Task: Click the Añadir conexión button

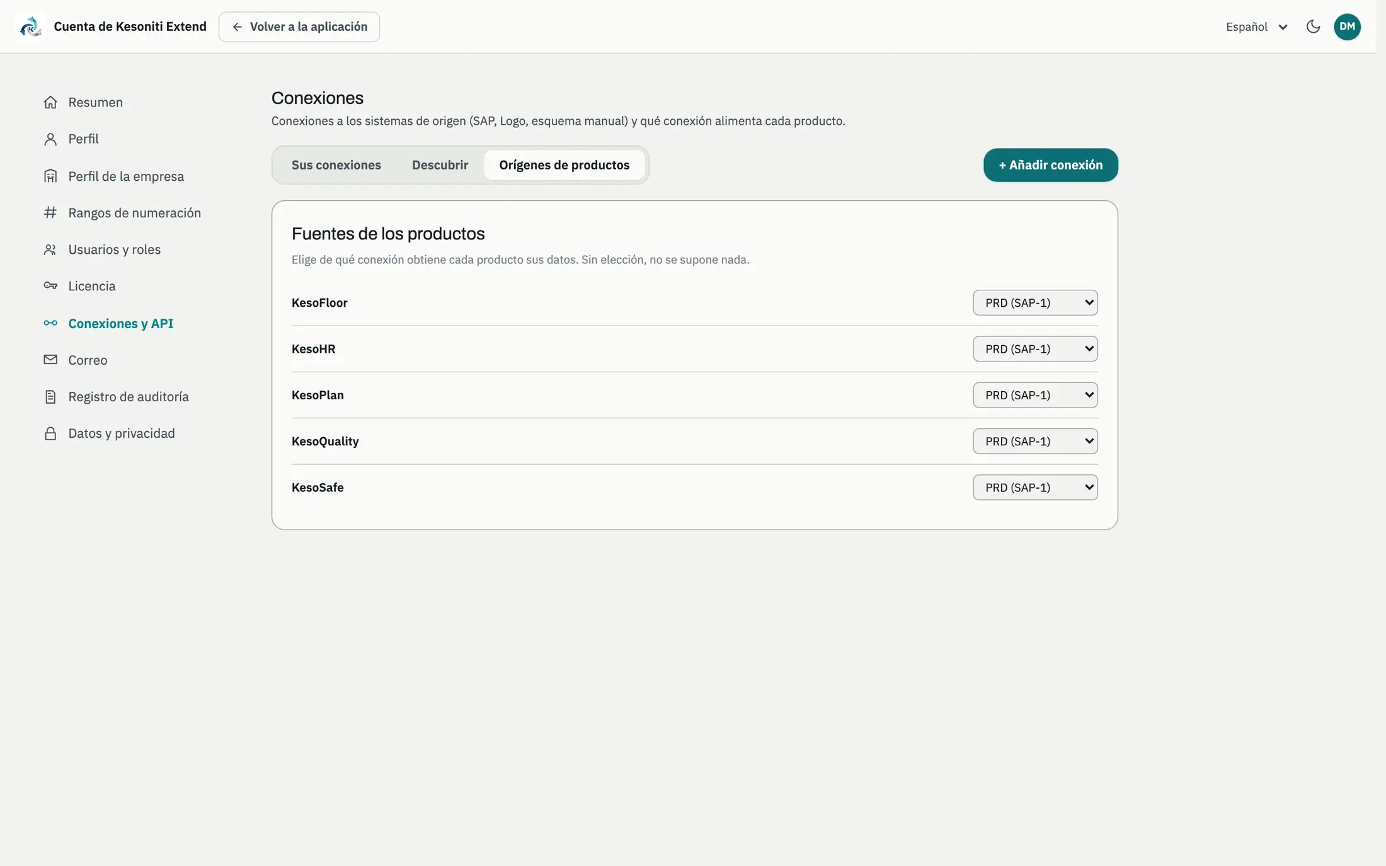Action: [1050, 165]
